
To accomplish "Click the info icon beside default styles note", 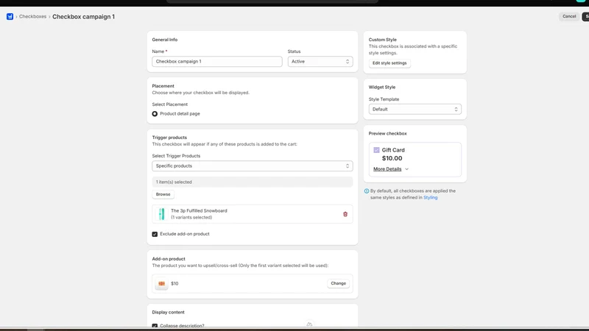I will pos(367,191).
